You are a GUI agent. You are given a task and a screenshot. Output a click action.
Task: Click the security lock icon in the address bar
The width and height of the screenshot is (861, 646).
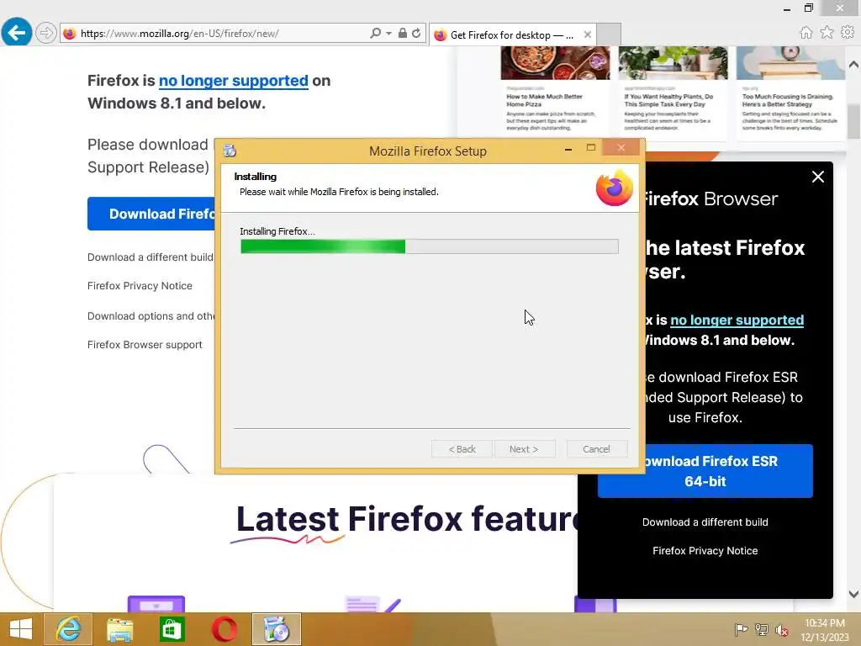coord(403,33)
